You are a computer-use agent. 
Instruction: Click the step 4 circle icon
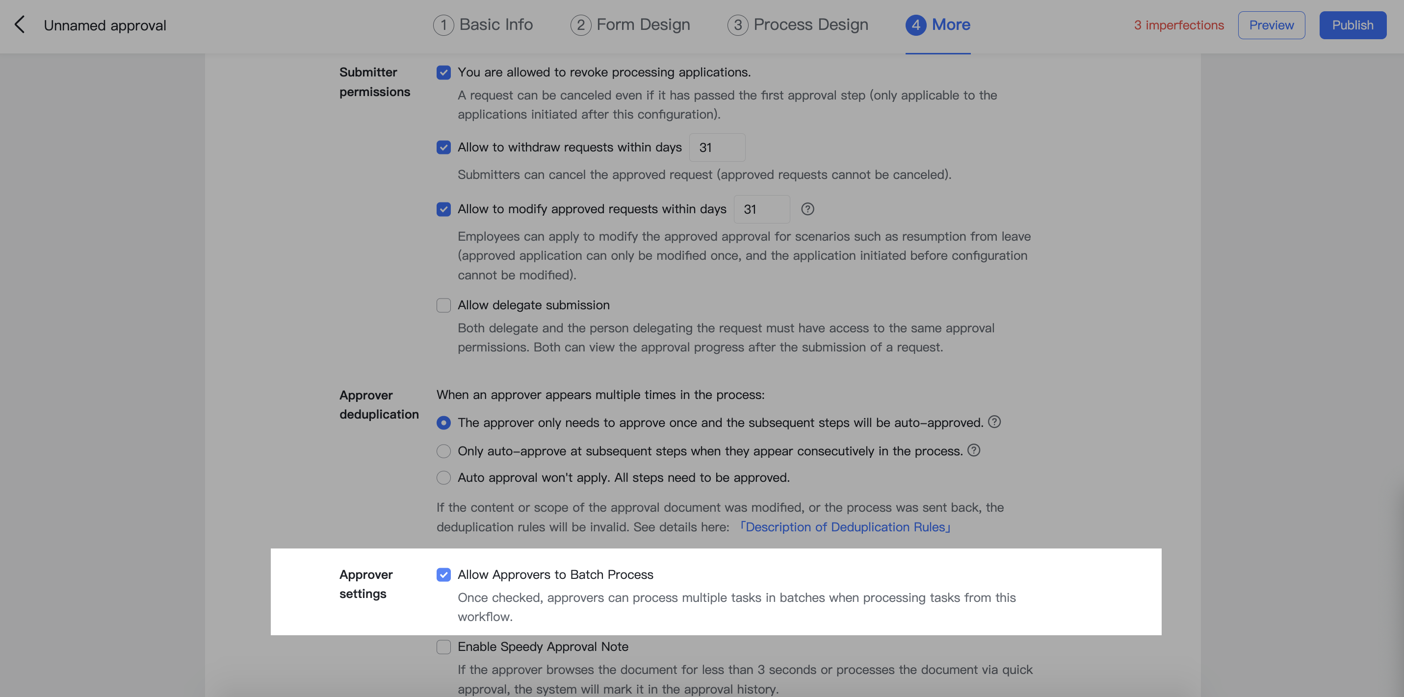[x=916, y=25]
